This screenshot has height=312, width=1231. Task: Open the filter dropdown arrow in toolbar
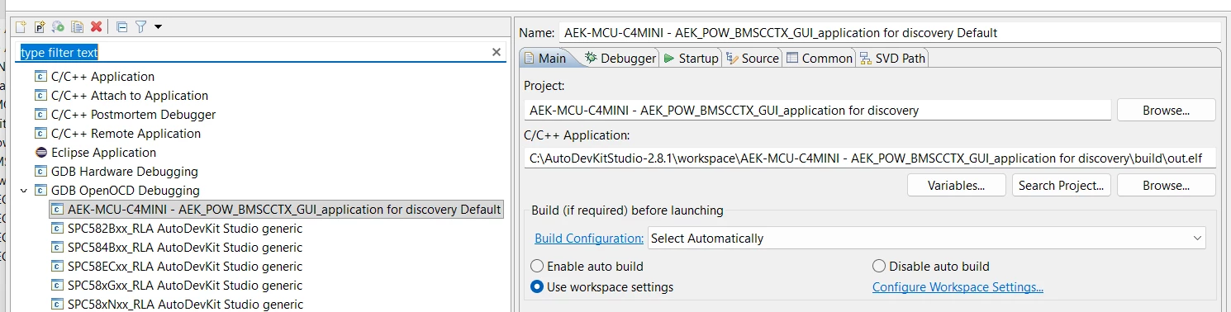[x=158, y=27]
